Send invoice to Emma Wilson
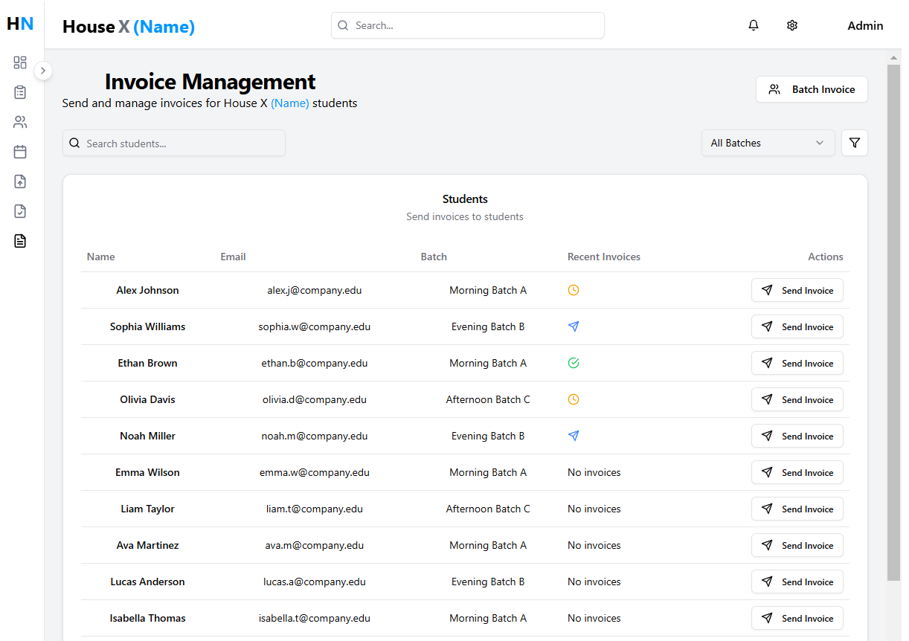This screenshot has height=641, width=909. click(x=797, y=472)
